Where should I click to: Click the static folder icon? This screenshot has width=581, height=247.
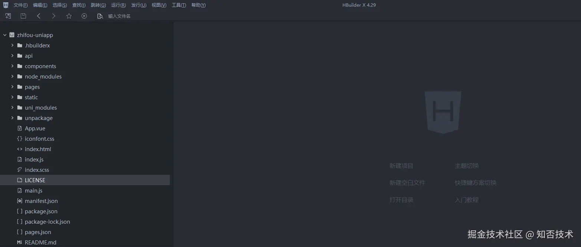(20, 97)
